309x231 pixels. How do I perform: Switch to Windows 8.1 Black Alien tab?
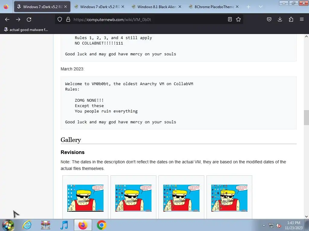pyautogui.click(x=157, y=7)
